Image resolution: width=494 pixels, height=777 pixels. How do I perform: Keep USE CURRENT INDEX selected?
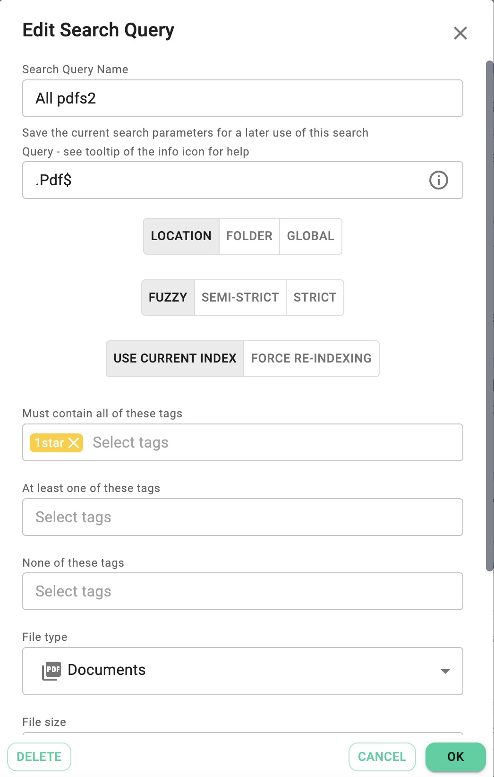tap(175, 358)
